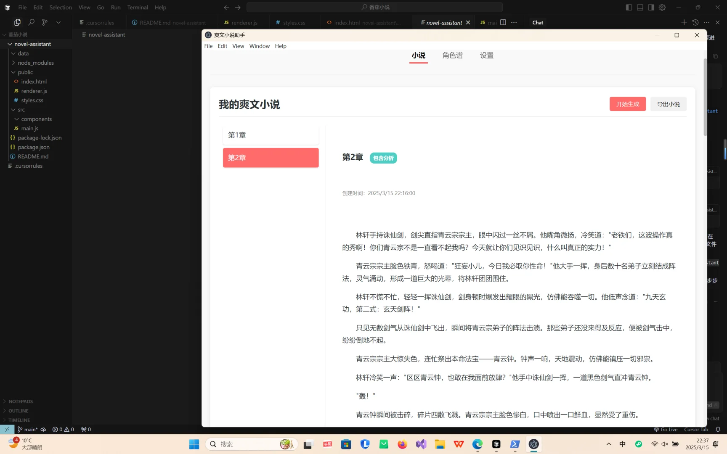Toggle the primary sidebar visibility
This screenshot has height=454, width=727.
628,7
